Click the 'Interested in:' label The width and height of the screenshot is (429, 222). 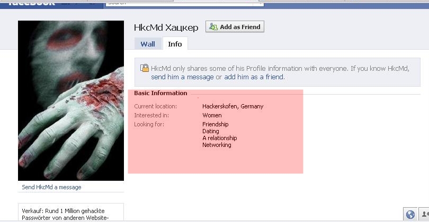(x=151, y=115)
